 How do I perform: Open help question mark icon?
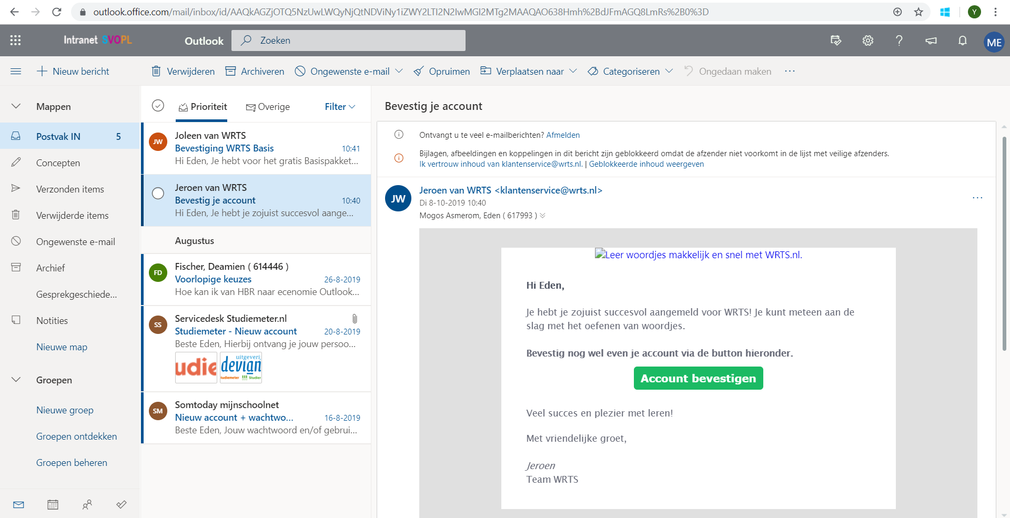tap(899, 40)
